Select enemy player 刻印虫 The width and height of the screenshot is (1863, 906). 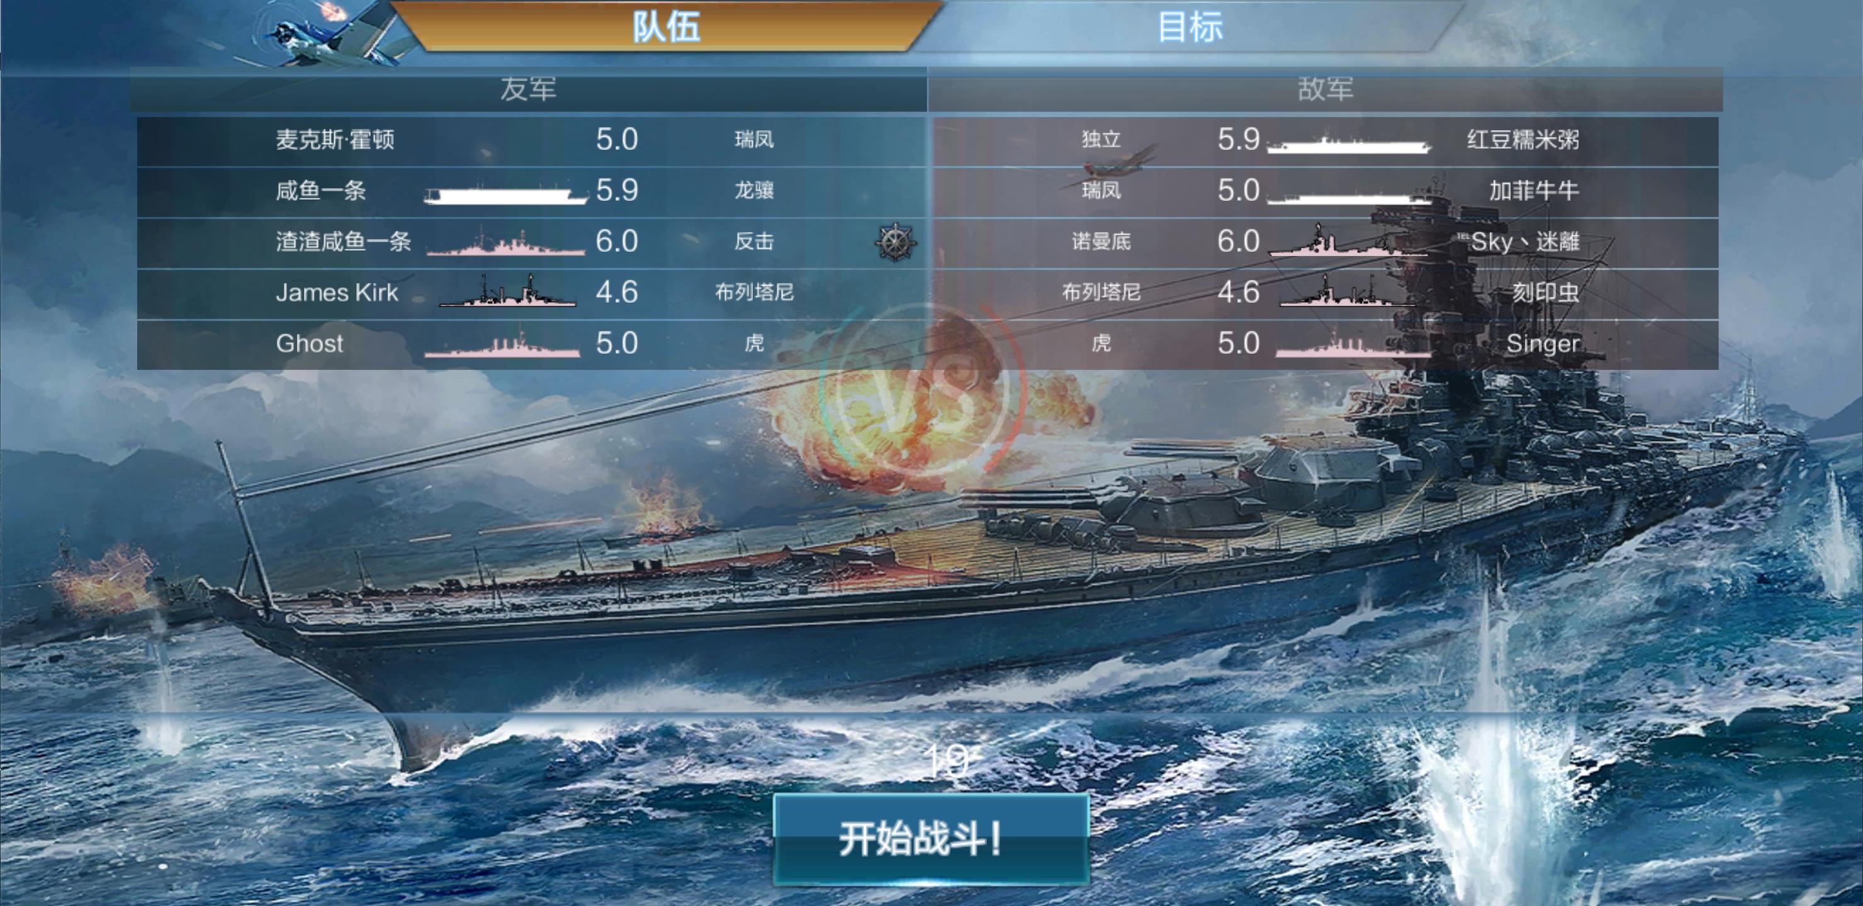1546,293
